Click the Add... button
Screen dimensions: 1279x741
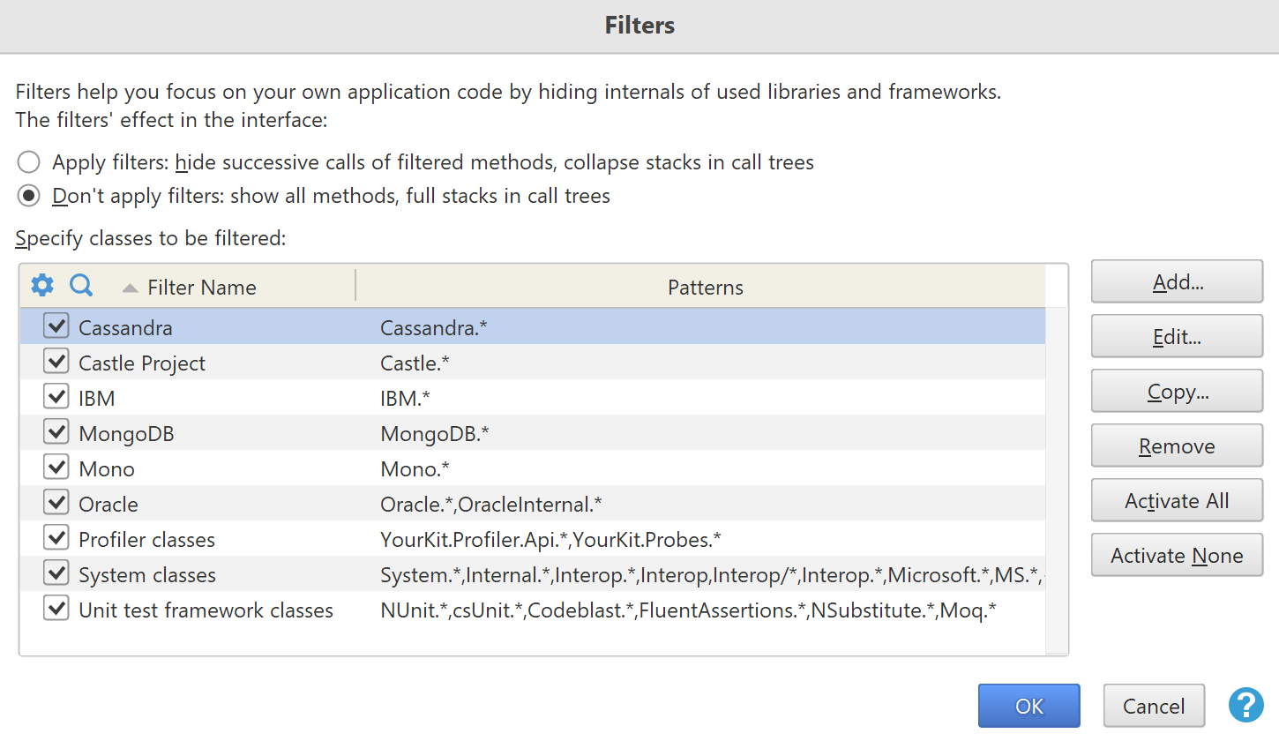click(1177, 282)
